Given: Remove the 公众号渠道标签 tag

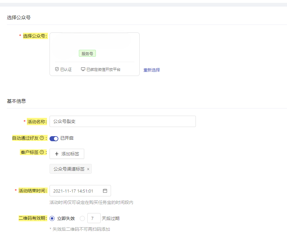Looking at the screenshot, I should click(88, 169).
